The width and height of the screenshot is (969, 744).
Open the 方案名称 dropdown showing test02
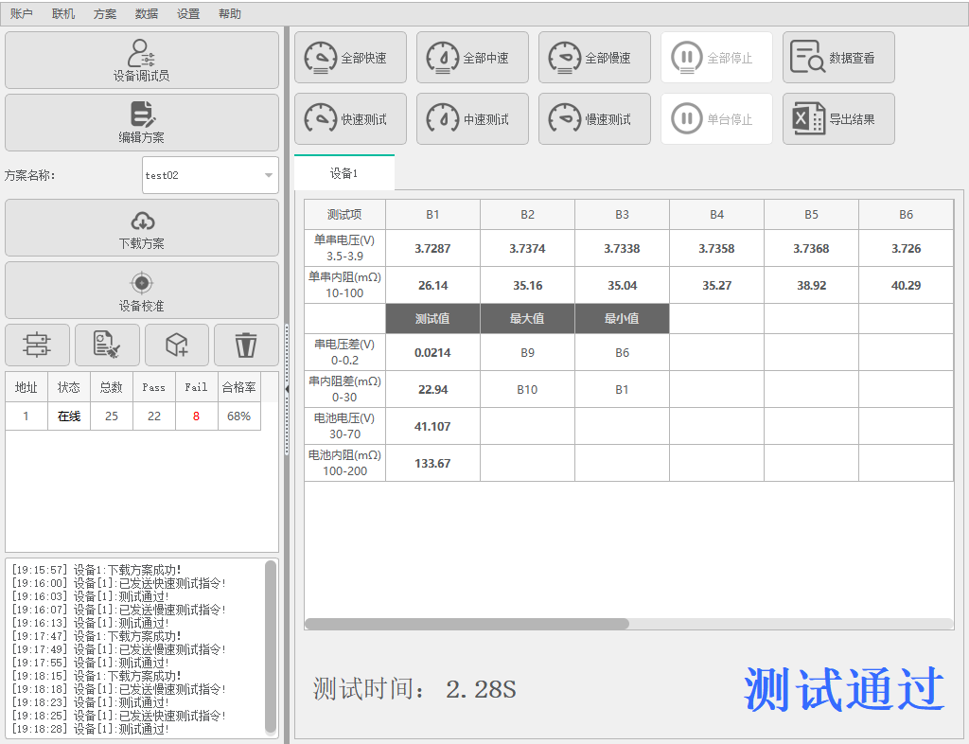pyautogui.click(x=210, y=175)
